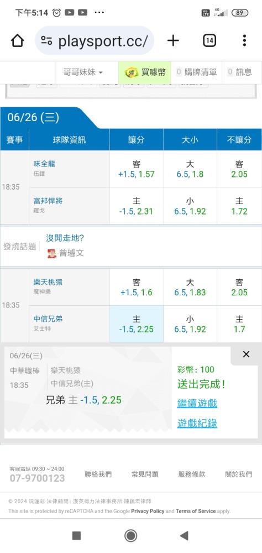
Task: Close the bet confirmation slip
Action: click(246, 354)
